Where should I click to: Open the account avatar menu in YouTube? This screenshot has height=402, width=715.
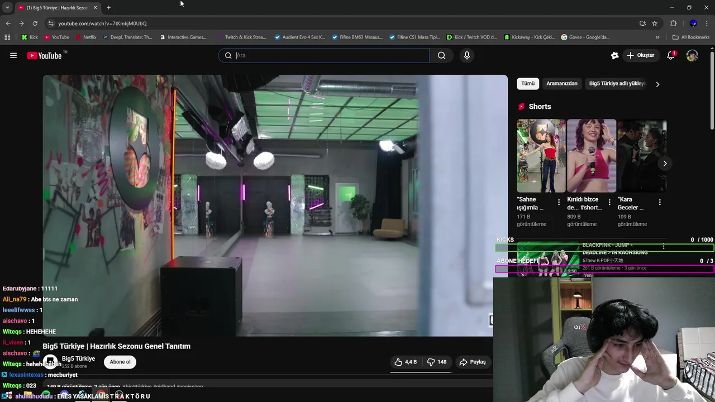692,55
